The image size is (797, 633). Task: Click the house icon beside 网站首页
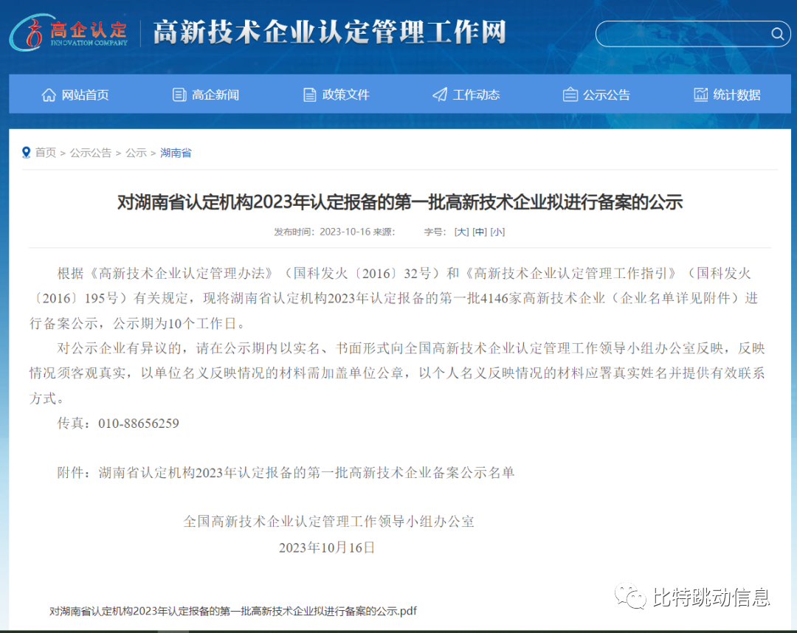click(49, 94)
